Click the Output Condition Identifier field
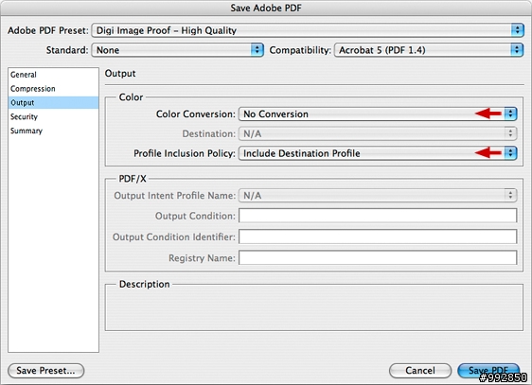The image size is (532, 385). pyautogui.click(x=378, y=236)
